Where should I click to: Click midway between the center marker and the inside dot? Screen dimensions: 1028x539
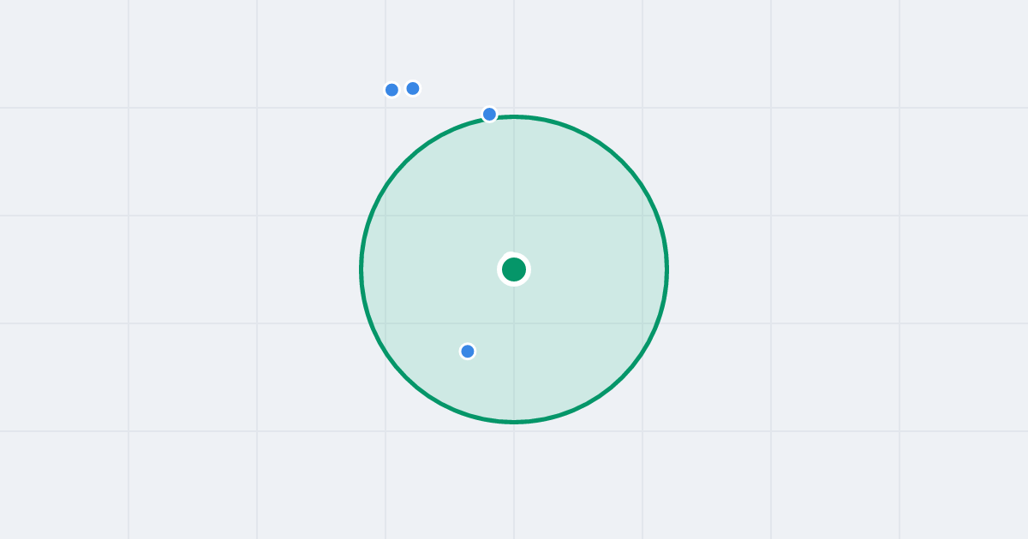click(491, 311)
